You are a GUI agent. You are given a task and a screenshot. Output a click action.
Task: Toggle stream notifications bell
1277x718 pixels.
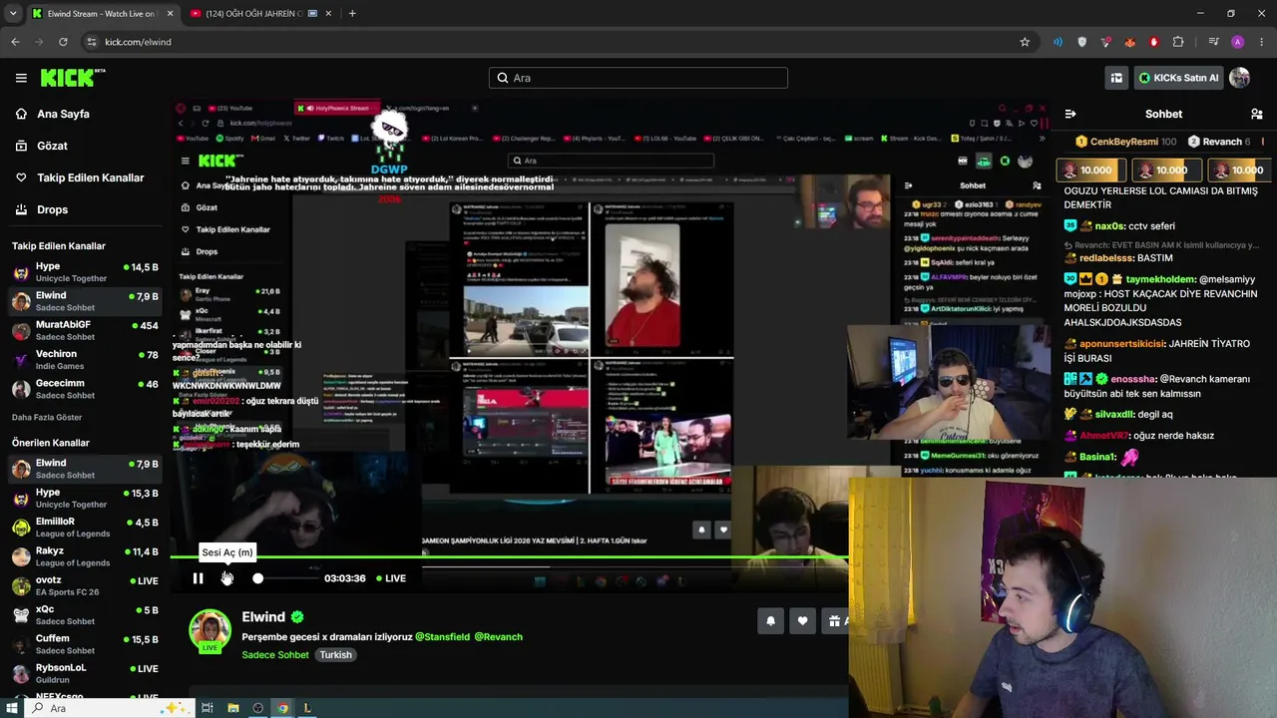[770, 621]
